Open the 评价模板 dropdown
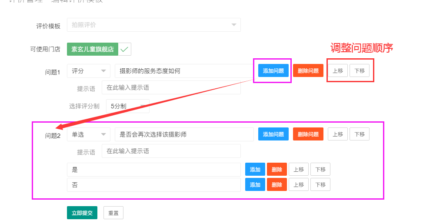Viewport: 443px width, 224px height. [153, 25]
